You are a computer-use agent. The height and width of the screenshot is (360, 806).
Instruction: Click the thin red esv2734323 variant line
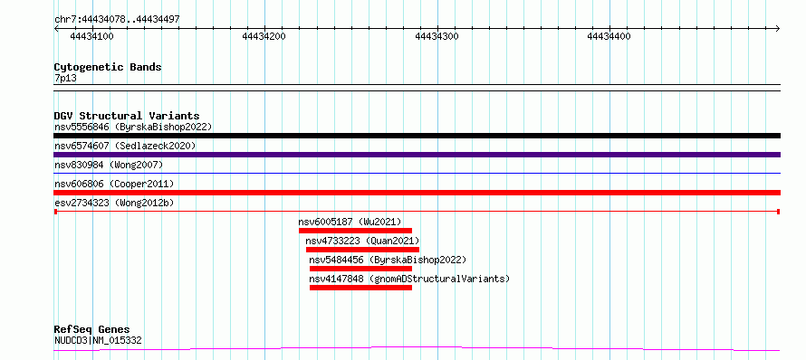pos(417,212)
